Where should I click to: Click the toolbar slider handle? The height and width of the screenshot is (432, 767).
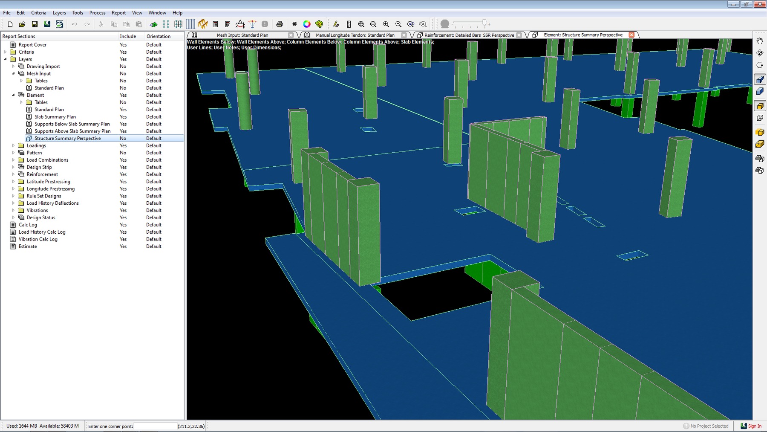484,23
